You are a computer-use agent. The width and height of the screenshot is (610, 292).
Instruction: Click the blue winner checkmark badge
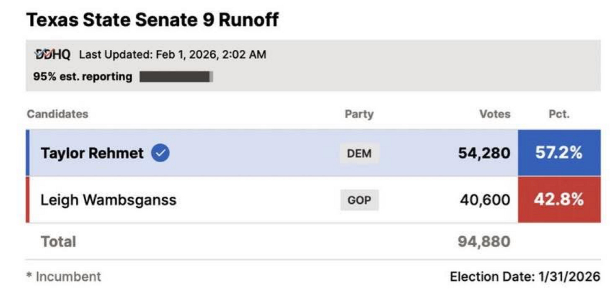click(160, 153)
